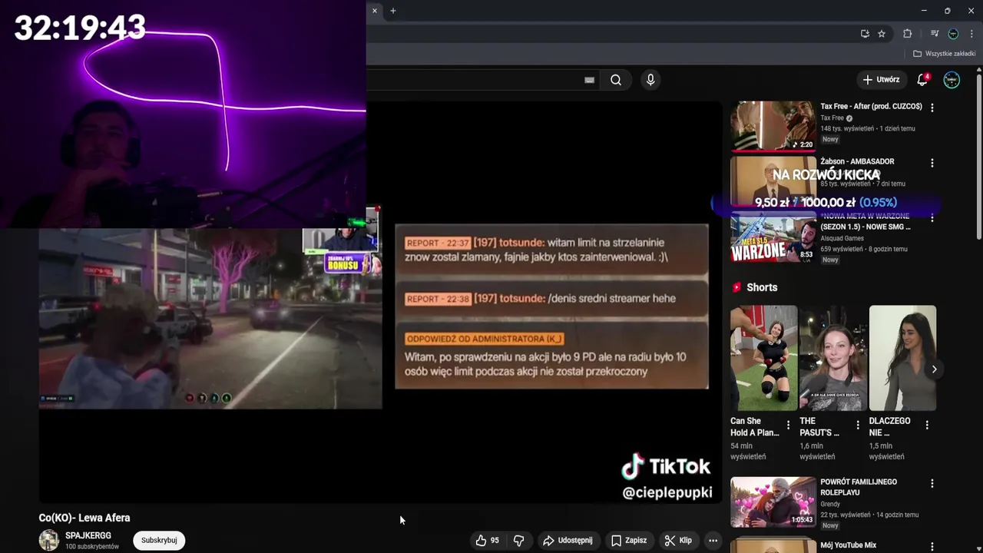Open a new browser tab
983x553 pixels.
[393, 11]
